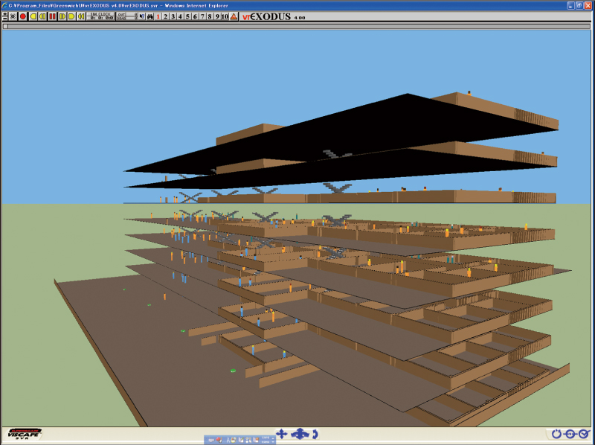Click the orange warning triangle icon
Viewport: 595px width, 445px height.
(234, 16)
